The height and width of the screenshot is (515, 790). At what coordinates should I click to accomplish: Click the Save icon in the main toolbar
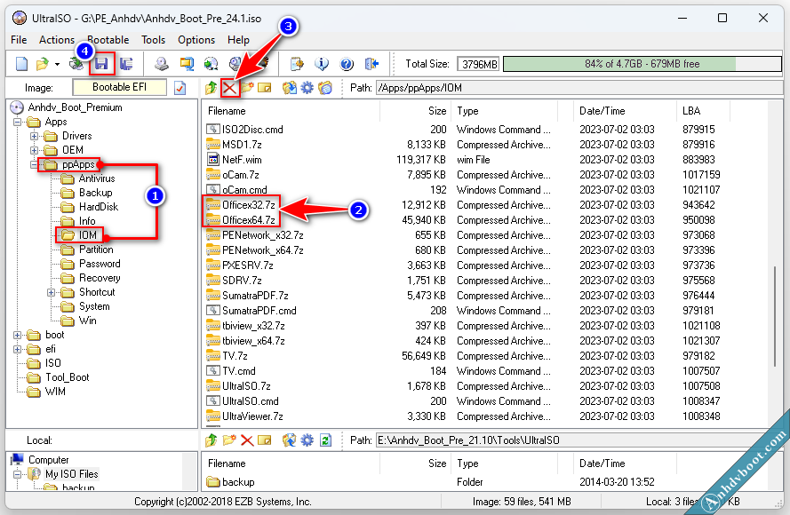[x=102, y=64]
